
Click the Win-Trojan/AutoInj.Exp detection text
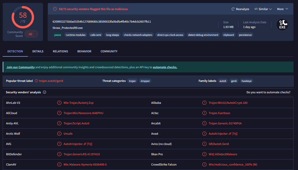click(x=79, y=103)
